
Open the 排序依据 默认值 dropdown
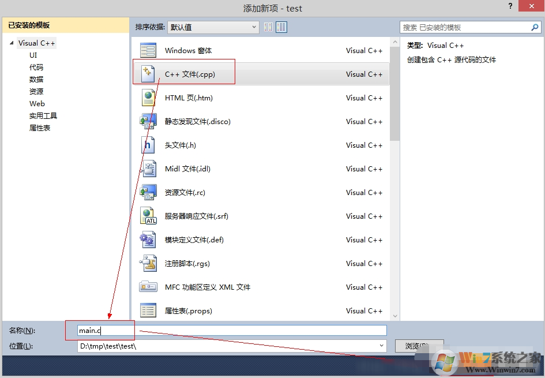click(213, 27)
